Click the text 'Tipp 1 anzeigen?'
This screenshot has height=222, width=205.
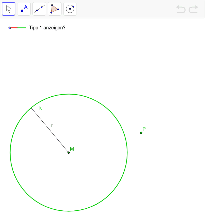tap(47, 28)
